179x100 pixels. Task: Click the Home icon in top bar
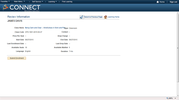[158, 2]
